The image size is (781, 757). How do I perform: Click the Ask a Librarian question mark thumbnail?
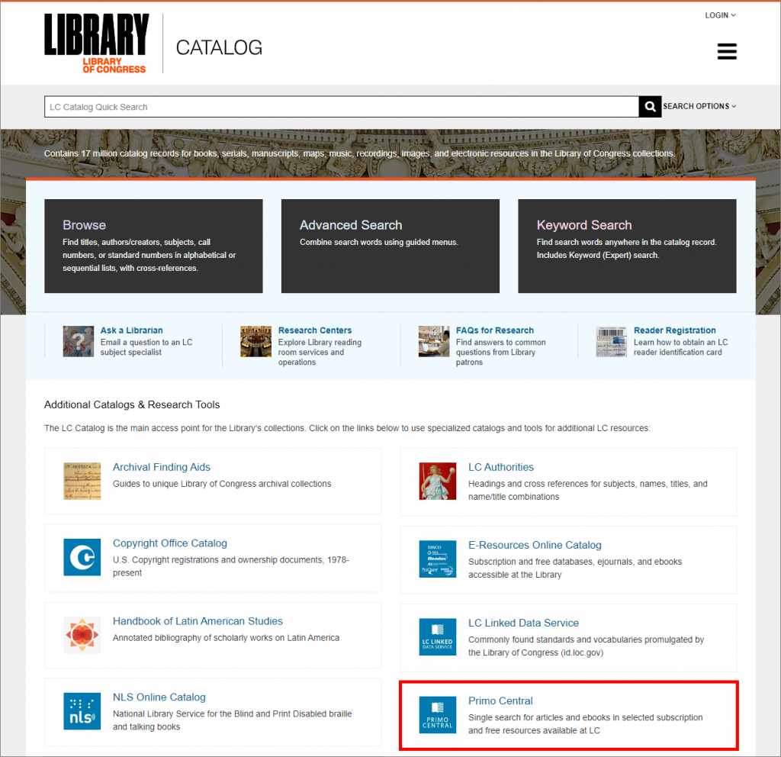pos(79,341)
